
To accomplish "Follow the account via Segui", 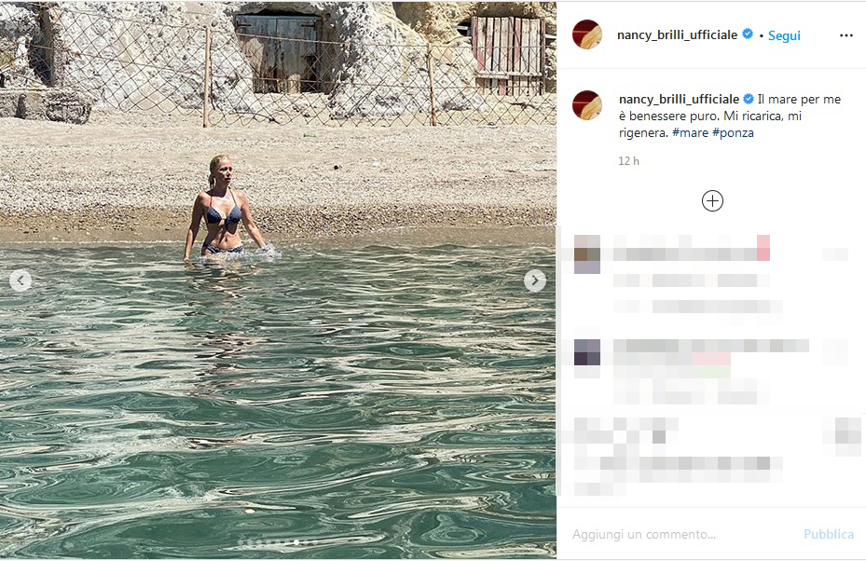I will [784, 35].
